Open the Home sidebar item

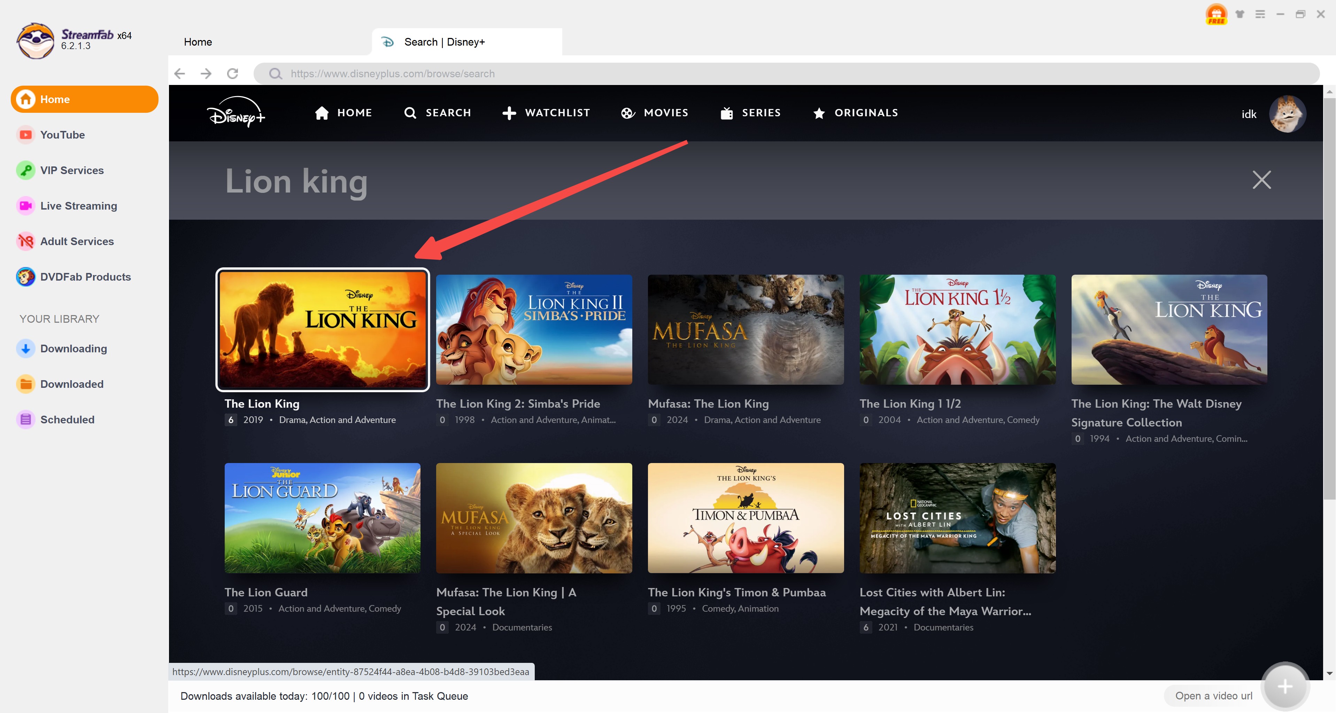click(x=85, y=99)
